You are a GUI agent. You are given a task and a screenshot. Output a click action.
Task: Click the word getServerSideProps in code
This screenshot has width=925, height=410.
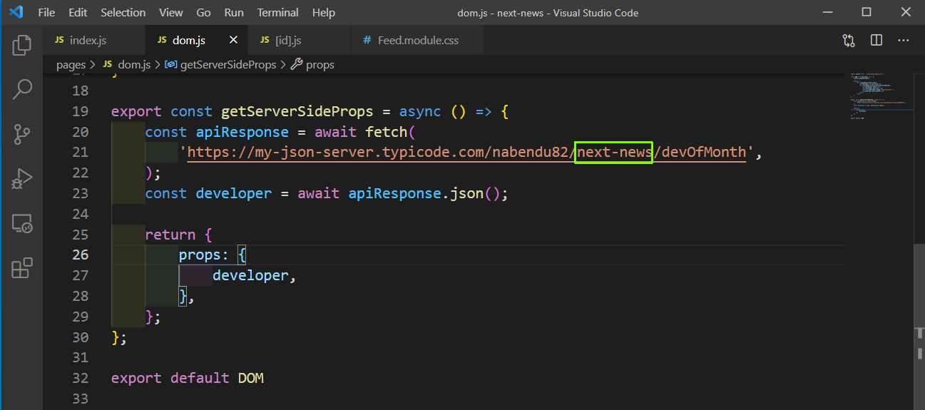pos(297,112)
